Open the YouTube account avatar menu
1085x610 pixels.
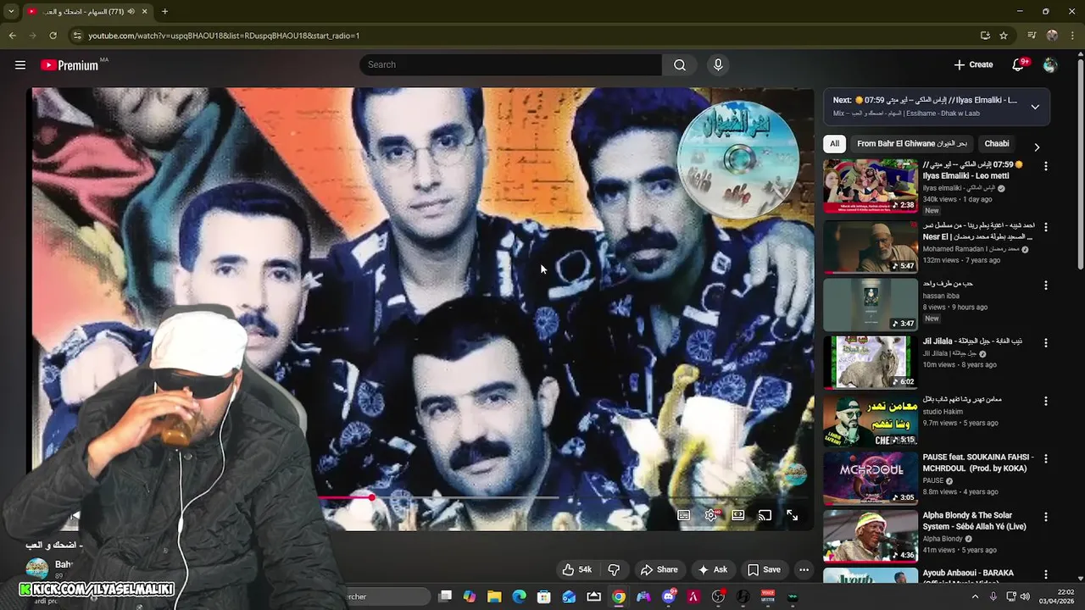click(1050, 64)
